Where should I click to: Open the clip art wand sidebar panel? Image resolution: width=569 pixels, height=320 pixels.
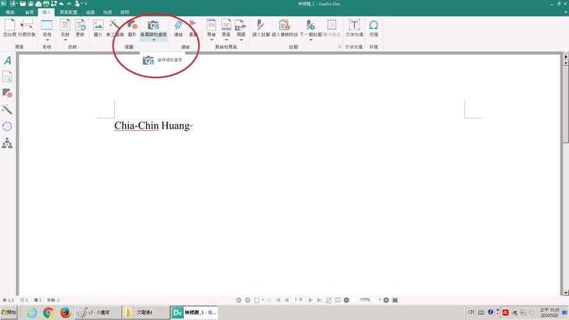(x=7, y=109)
